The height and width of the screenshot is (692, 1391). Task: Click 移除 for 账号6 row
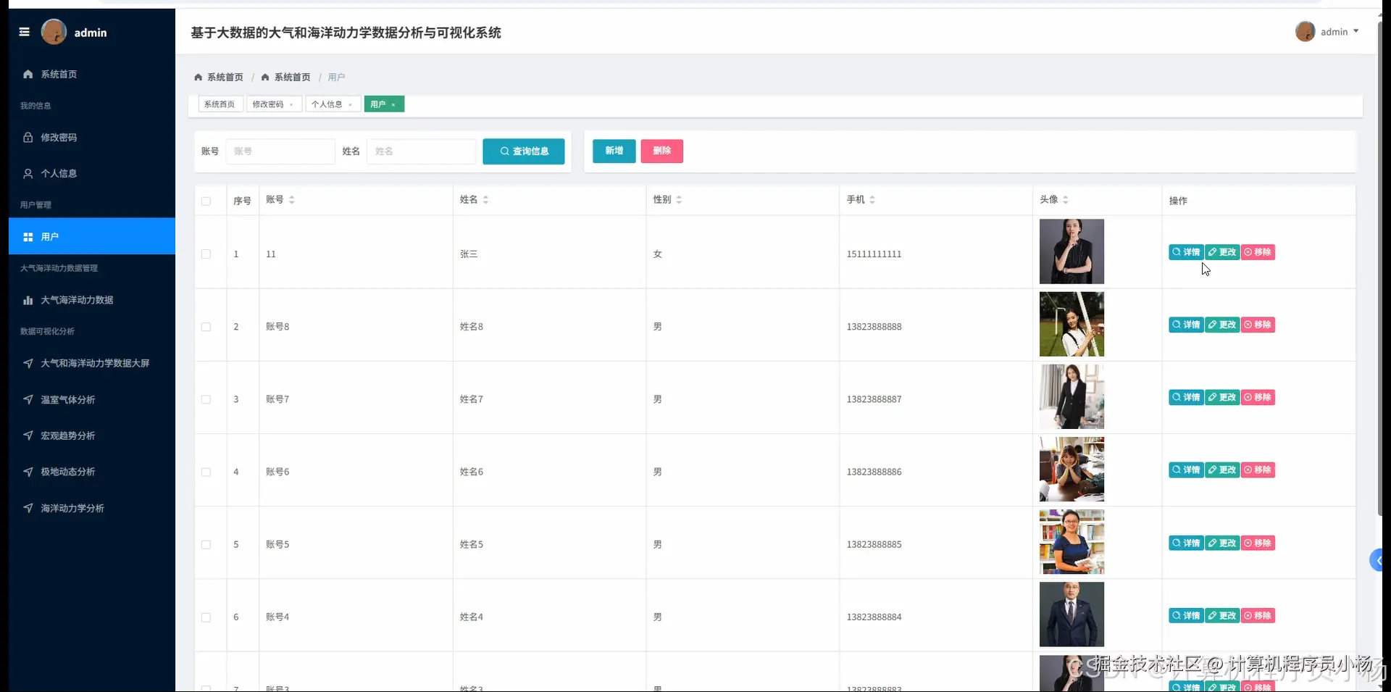(x=1258, y=470)
